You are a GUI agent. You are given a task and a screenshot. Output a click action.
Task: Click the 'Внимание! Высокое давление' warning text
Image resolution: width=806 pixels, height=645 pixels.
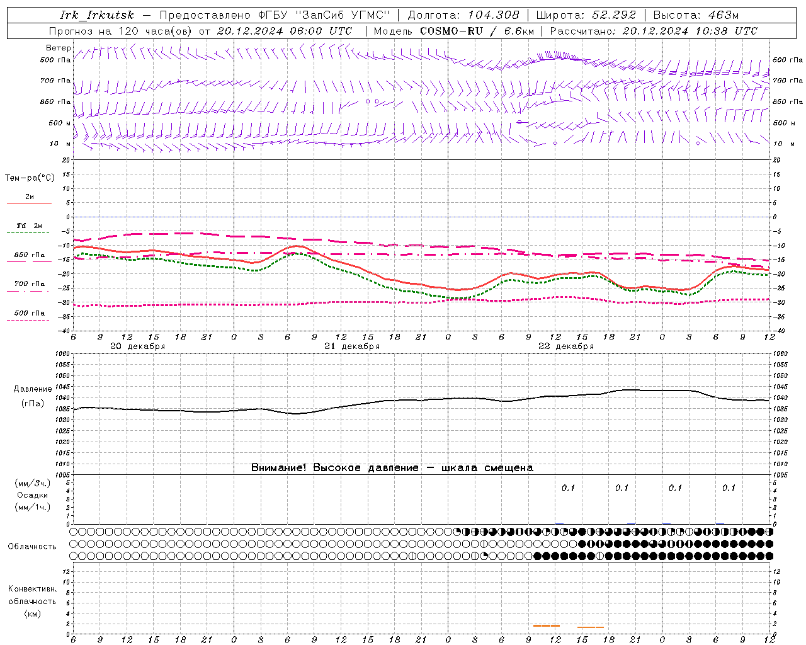pyautogui.click(x=335, y=468)
